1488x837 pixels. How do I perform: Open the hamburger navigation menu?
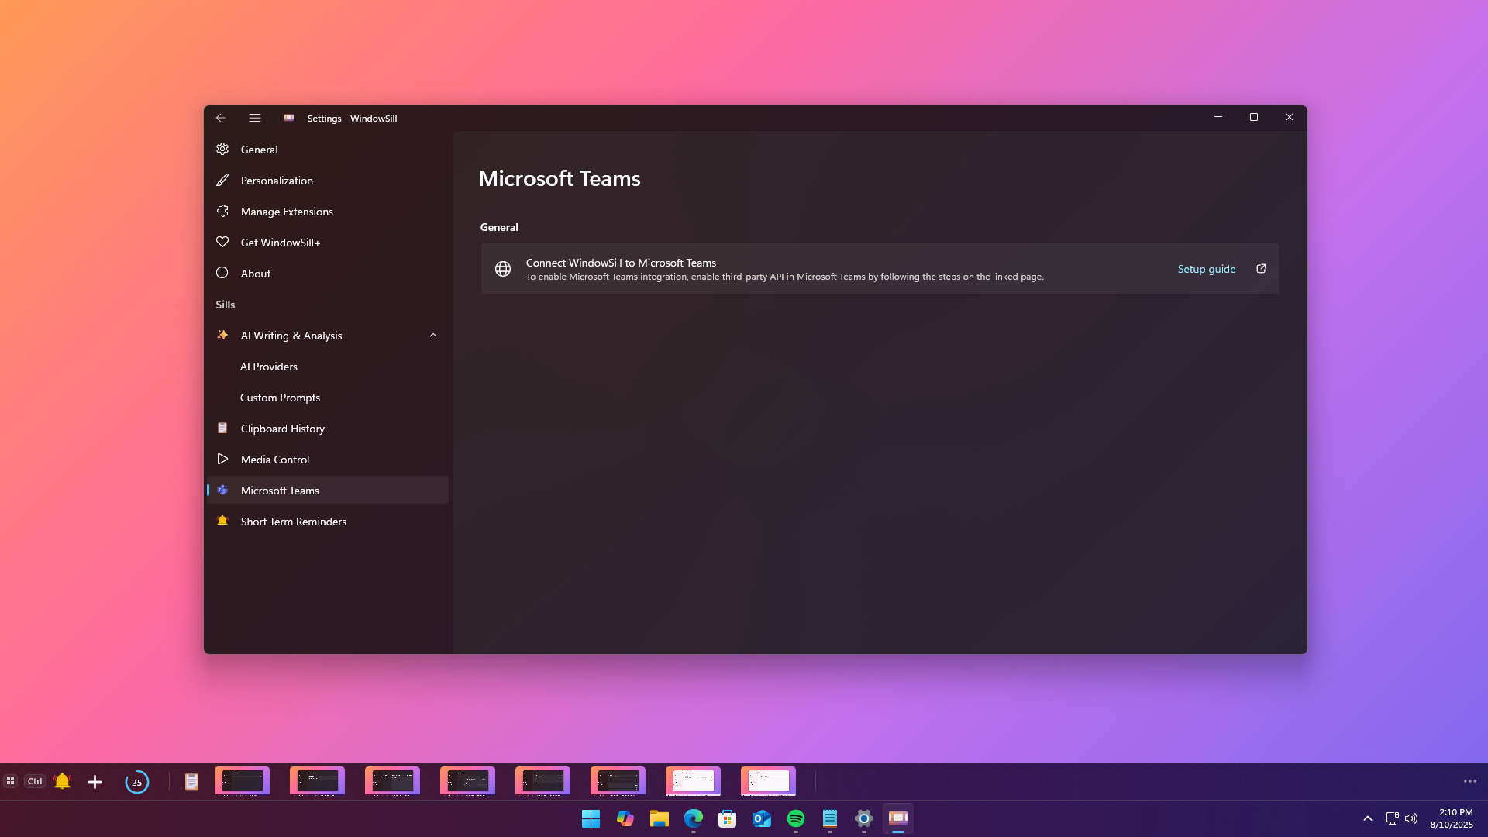pos(255,118)
